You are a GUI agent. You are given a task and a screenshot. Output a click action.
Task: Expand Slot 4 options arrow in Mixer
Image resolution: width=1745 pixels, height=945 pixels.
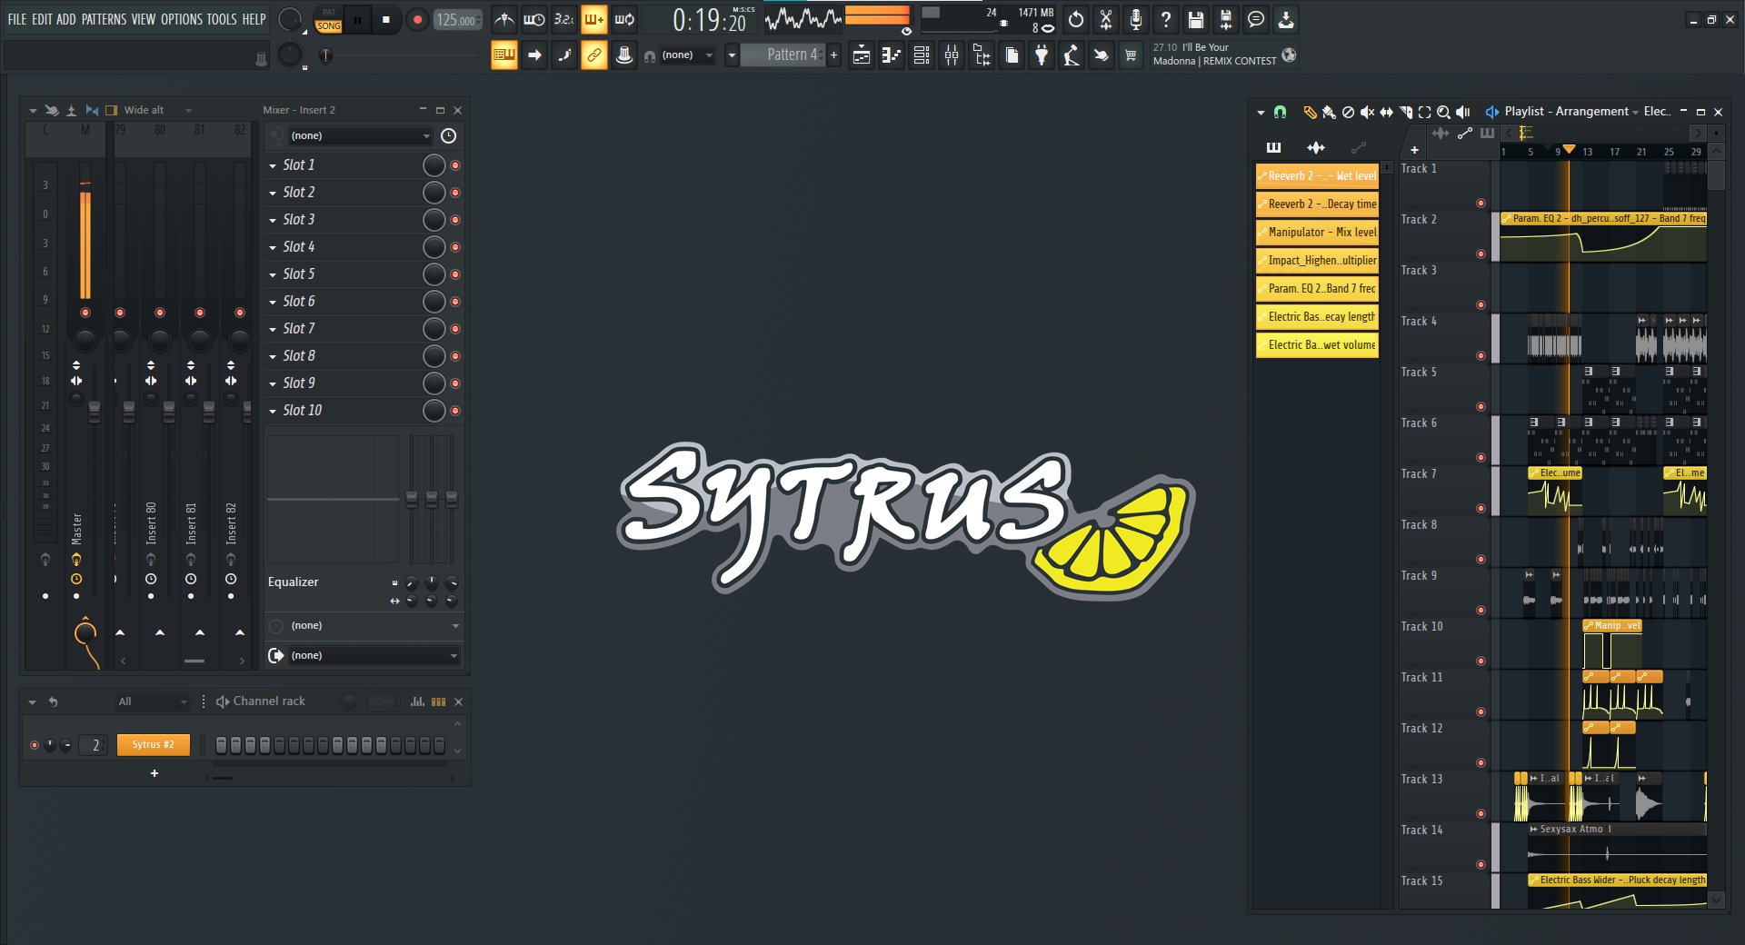pyautogui.click(x=273, y=247)
